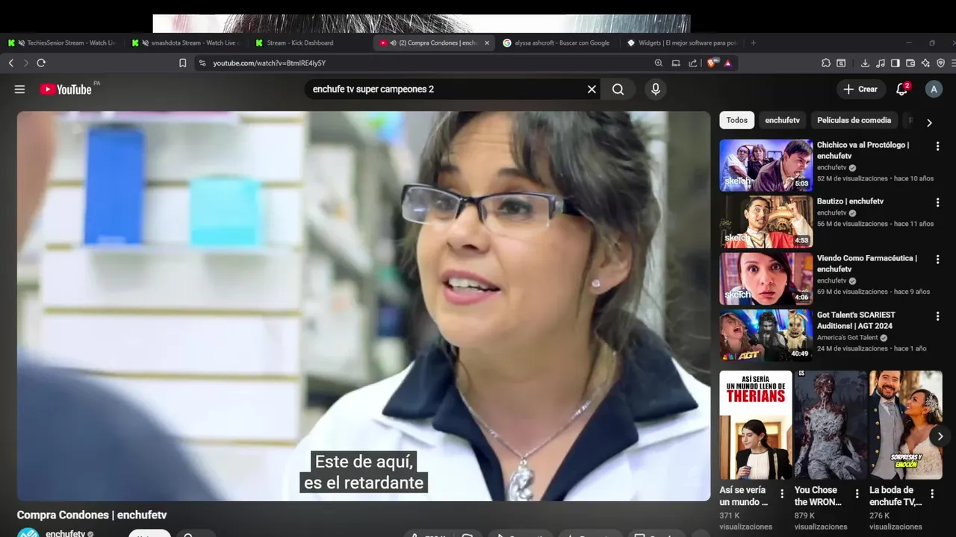This screenshot has height=537, width=956.
Task: Switch to smashdota Stream tab
Action: [x=185, y=43]
